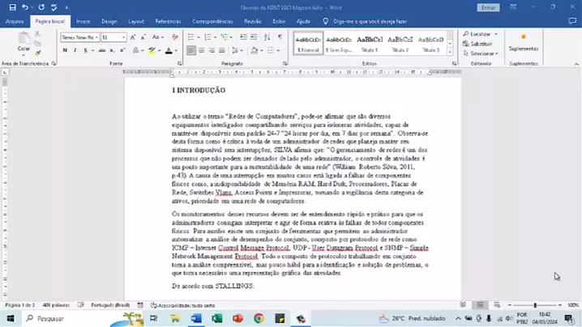Screen dimensions: 582x327
Task: Apply the yellow text highlight color
Action: coord(152,50)
